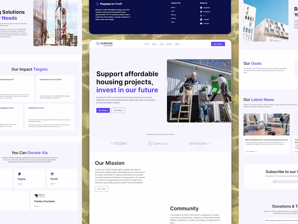Screen dimensions: 298x224
Task: Click Learn More under Our Mission
Action: tap(102, 188)
